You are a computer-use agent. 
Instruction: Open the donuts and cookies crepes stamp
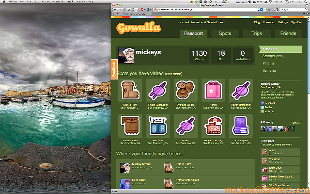point(185,90)
